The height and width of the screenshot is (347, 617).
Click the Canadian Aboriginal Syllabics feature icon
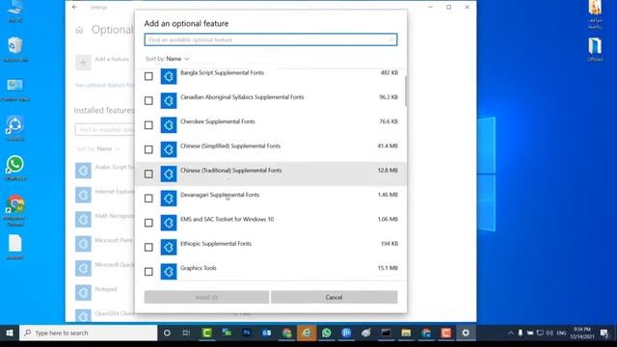pos(169,100)
